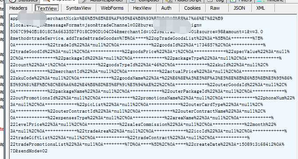Screen dimensions: 298x159
Task: Click the line starting 22count%22%3A+1%2C
Action: pos(139,65)
